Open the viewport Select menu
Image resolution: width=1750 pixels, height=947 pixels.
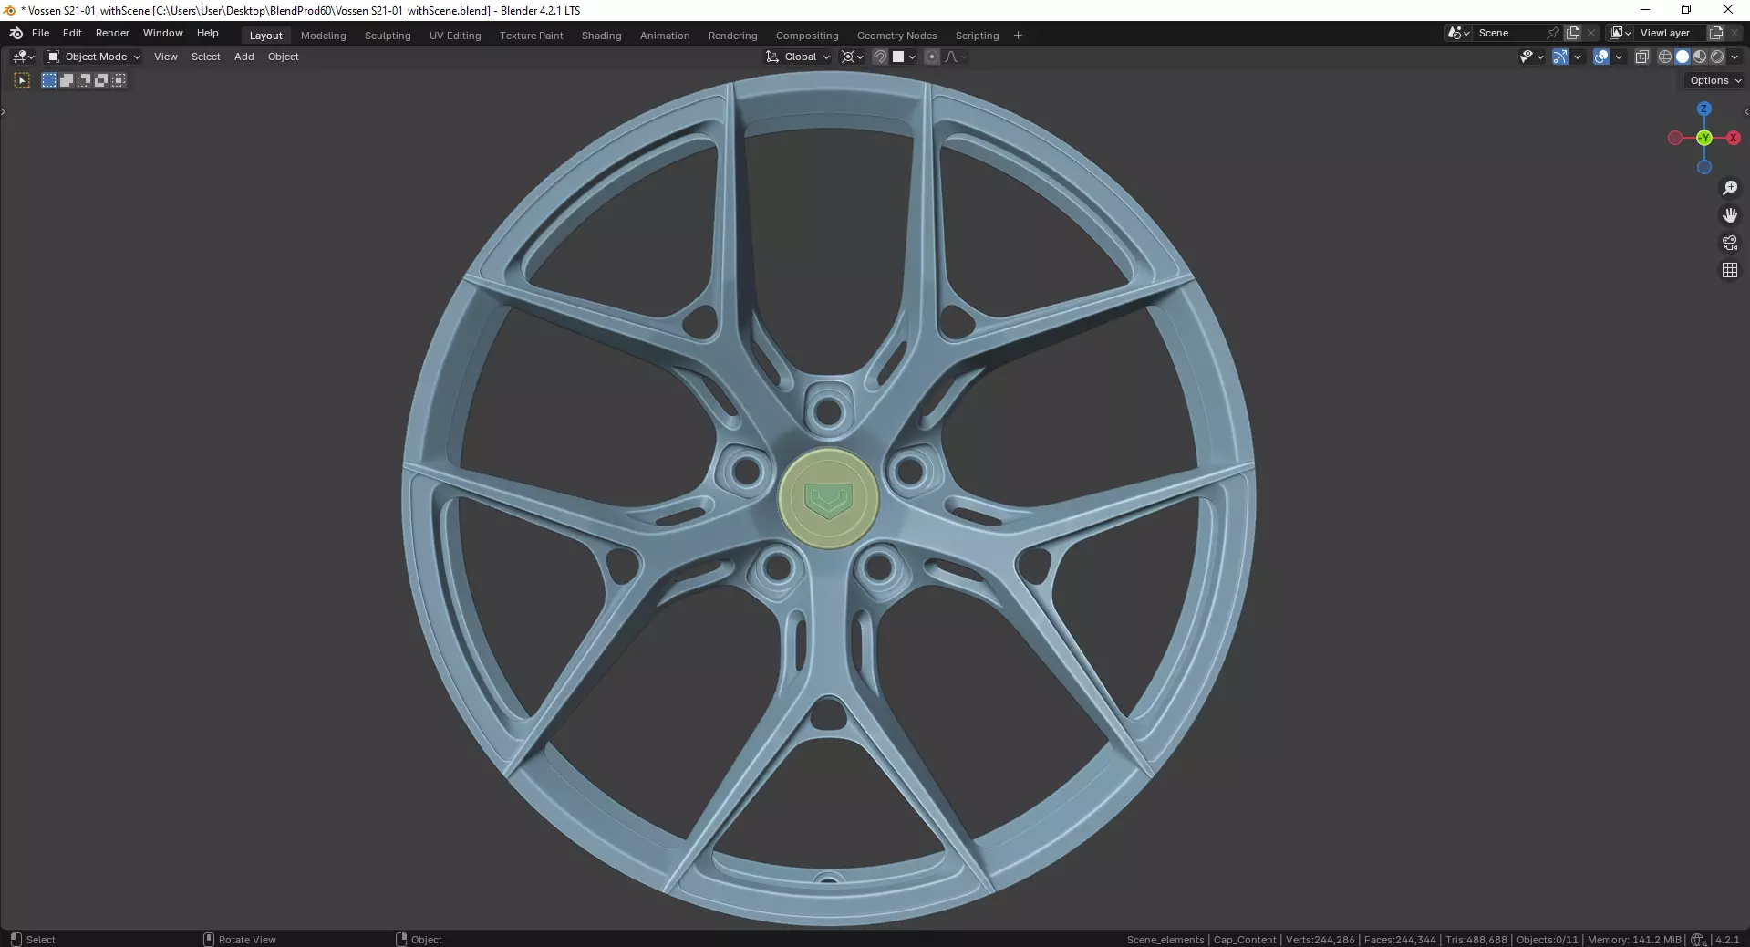[x=205, y=57]
